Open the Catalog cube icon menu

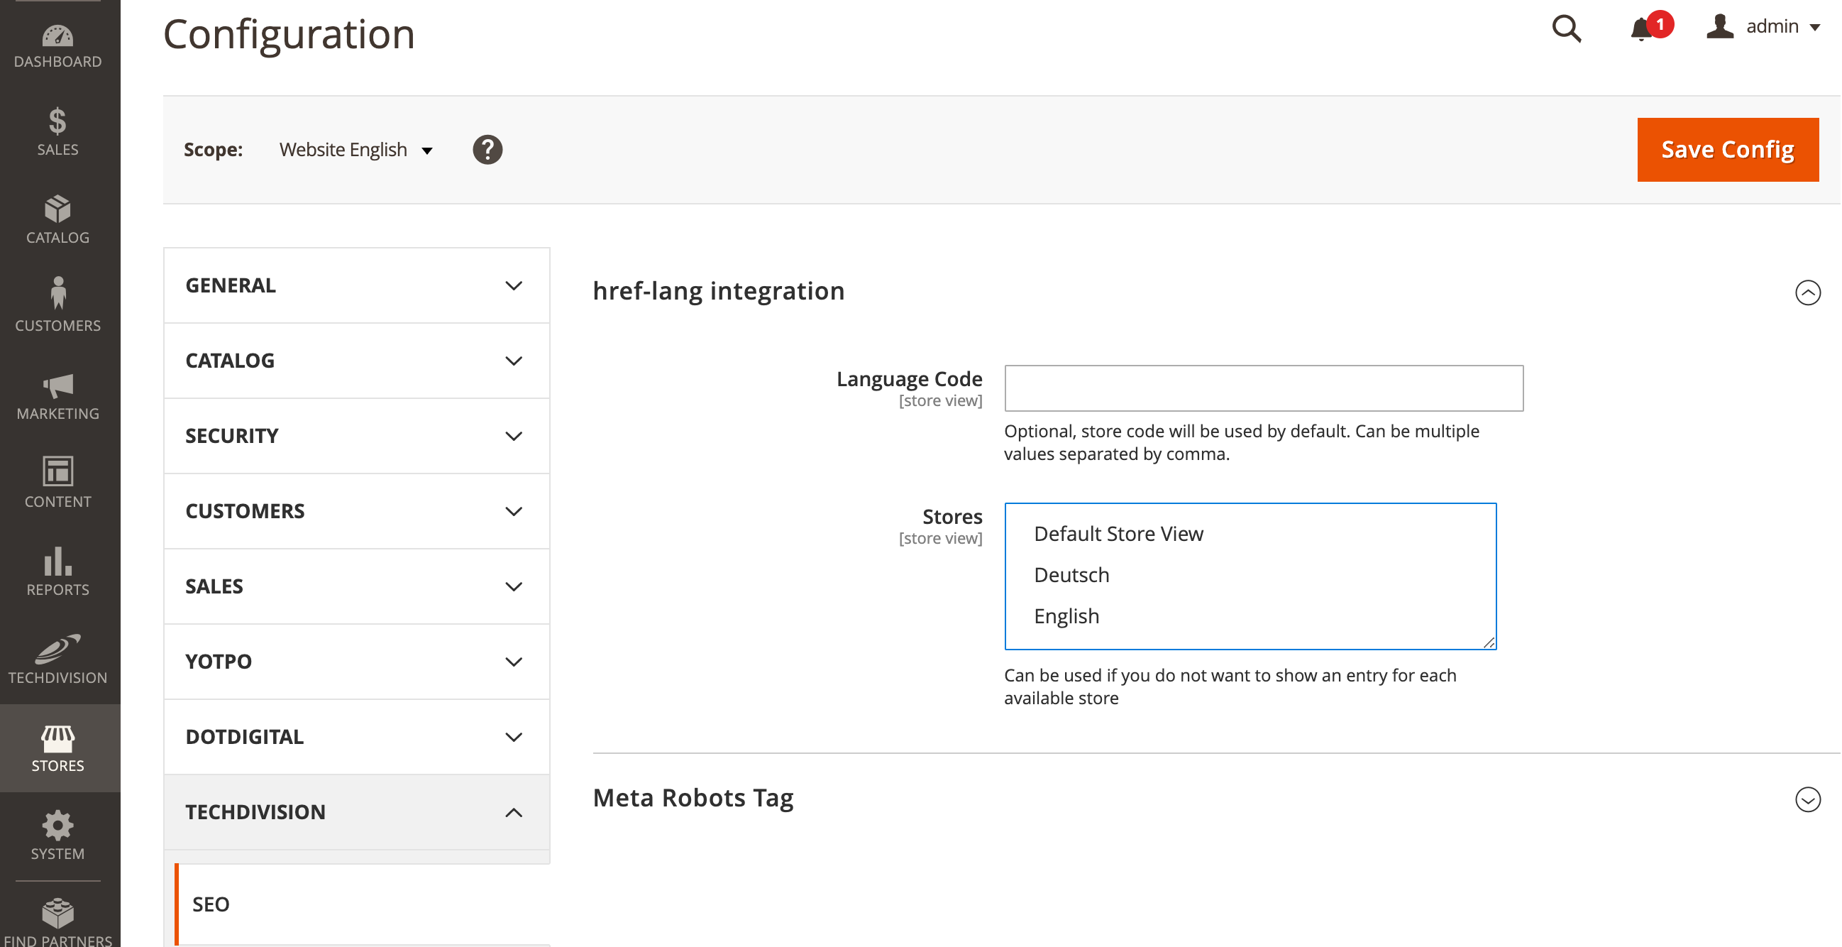[x=57, y=209]
